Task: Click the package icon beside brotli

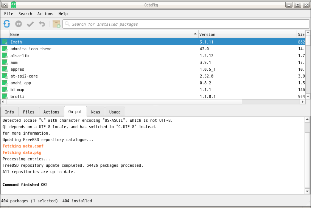Action: (5, 96)
